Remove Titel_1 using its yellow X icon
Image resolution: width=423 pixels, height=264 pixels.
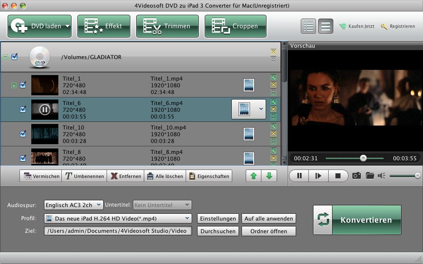tap(273, 85)
